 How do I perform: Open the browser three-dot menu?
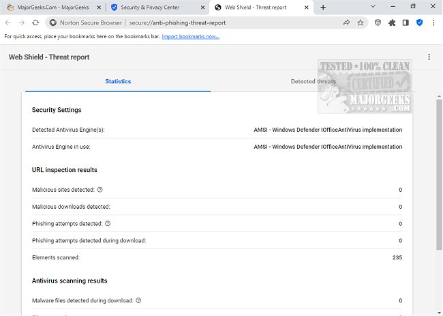tap(433, 23)
